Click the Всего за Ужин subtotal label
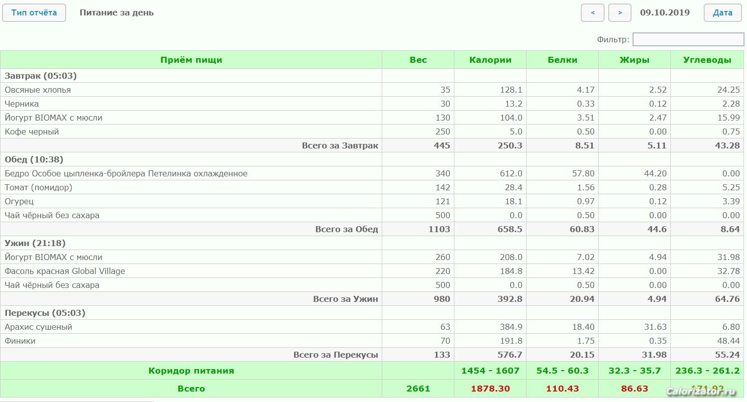747x402 pixels. click(x=345, y=299)
